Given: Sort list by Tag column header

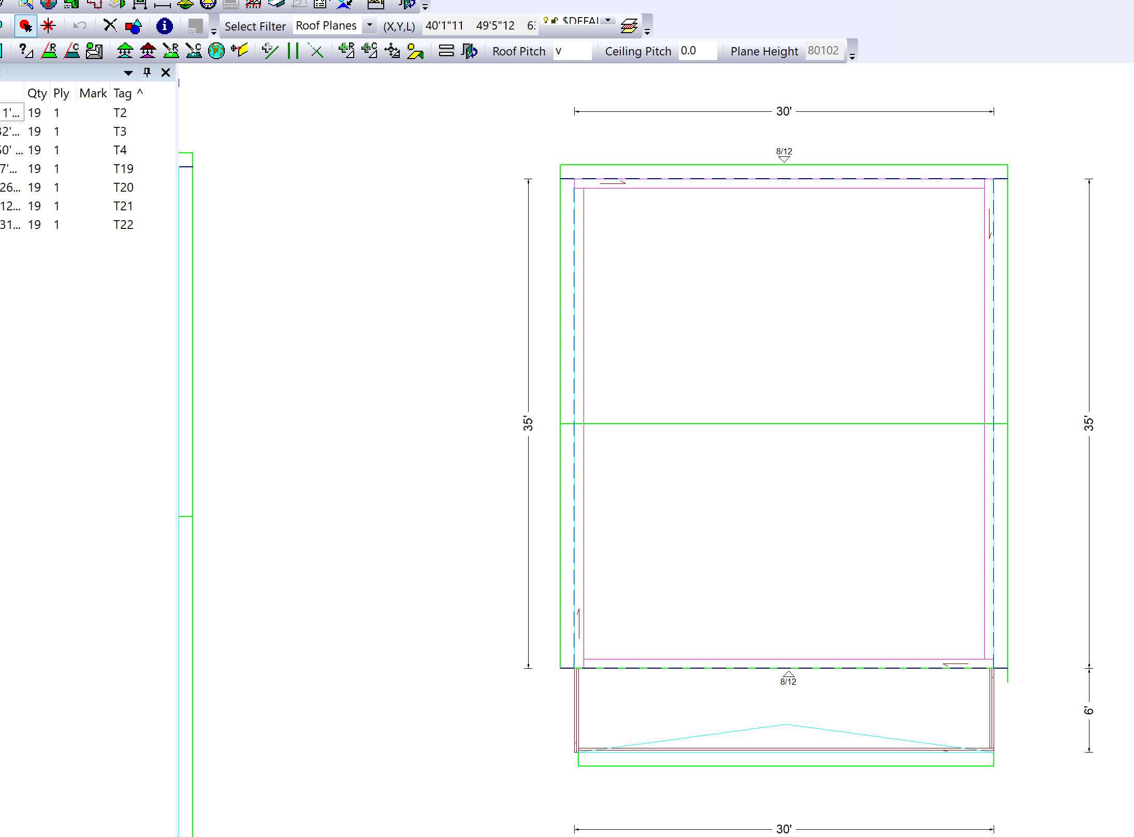Looking at the screenshot, I should click(123, 93).
